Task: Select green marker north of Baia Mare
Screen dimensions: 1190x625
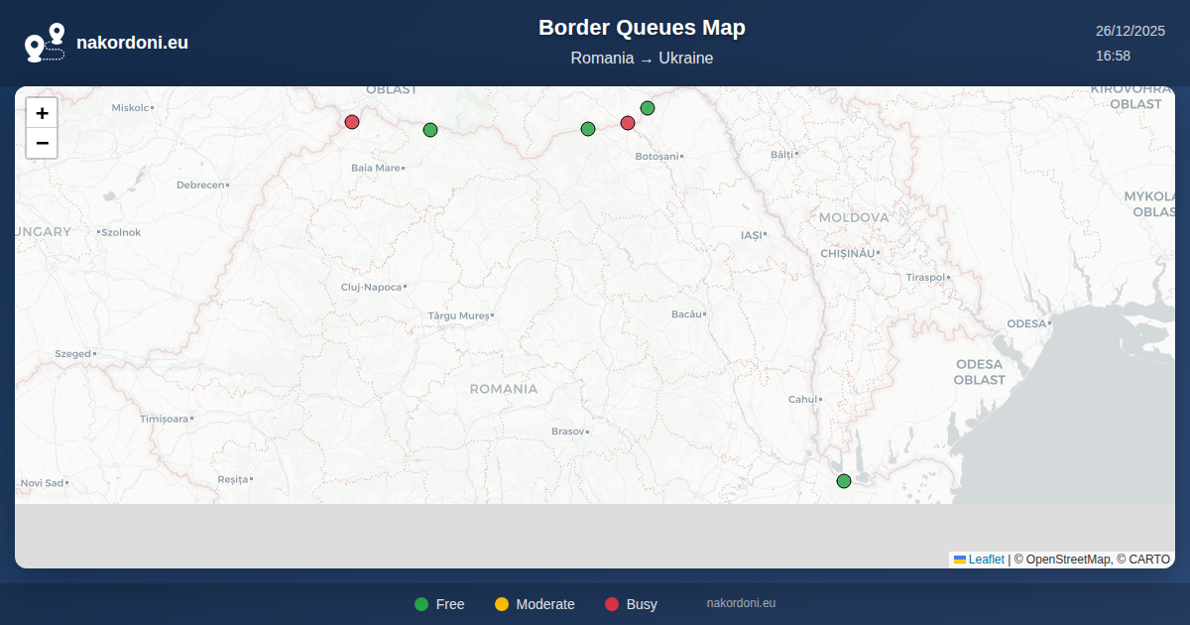Action: click(430, 130)
